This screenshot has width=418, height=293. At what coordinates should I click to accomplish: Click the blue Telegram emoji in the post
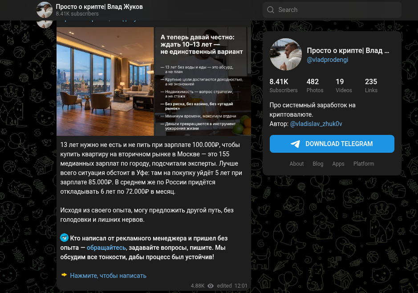[x=64, y=237]
